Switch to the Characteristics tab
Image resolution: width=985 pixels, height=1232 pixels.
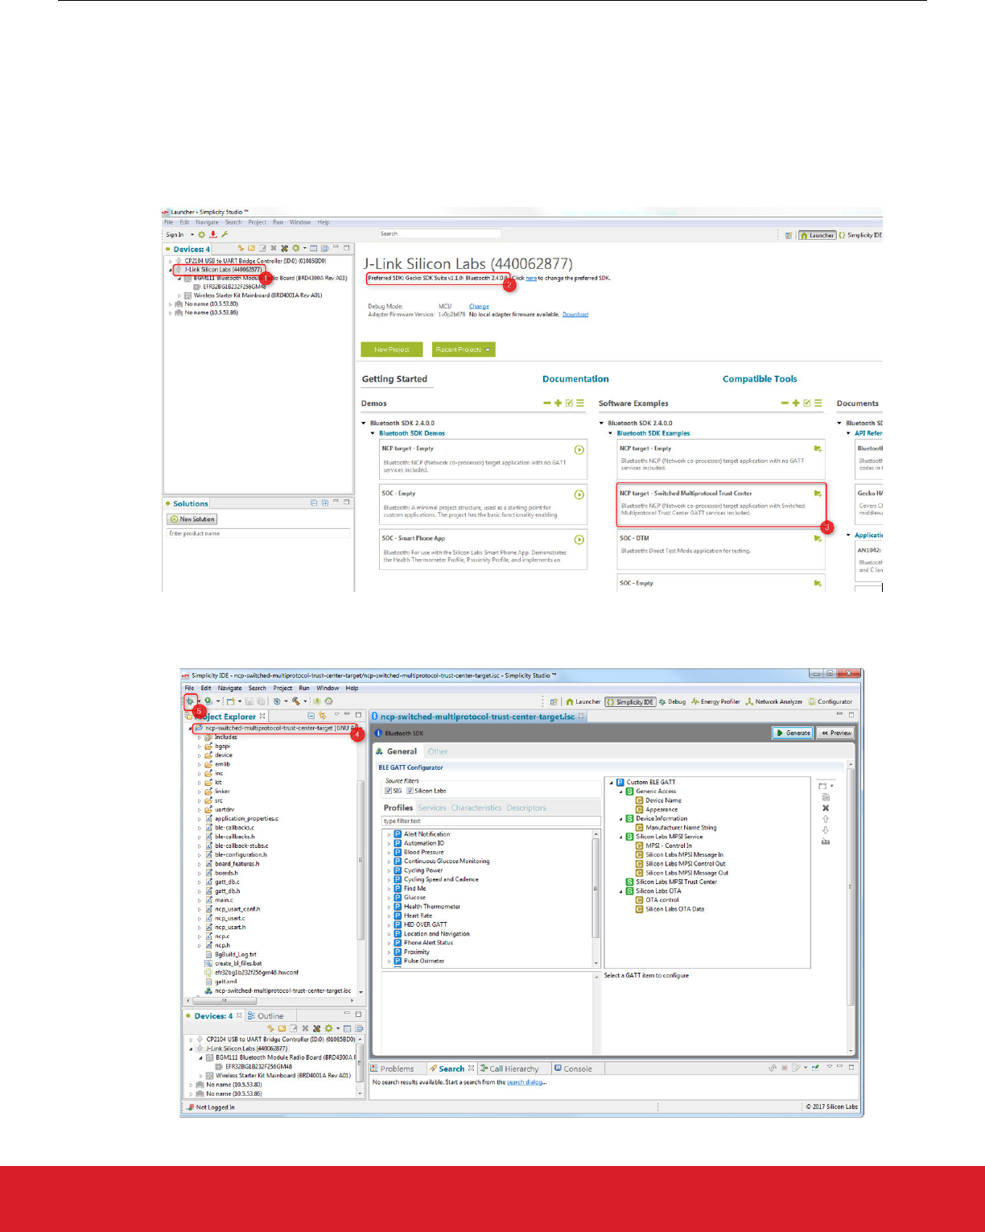click(476, 808)
